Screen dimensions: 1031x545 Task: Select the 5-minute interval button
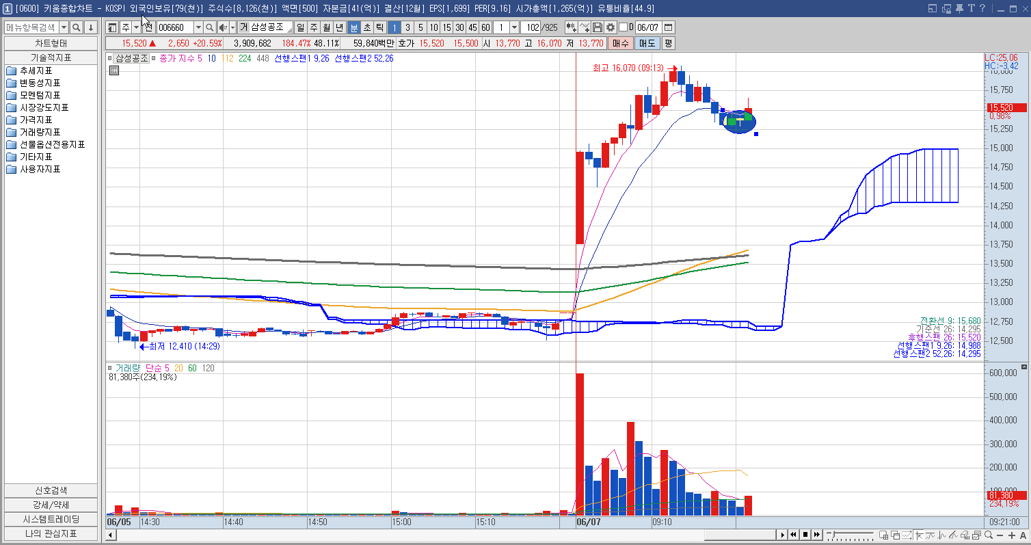point(420,27)
